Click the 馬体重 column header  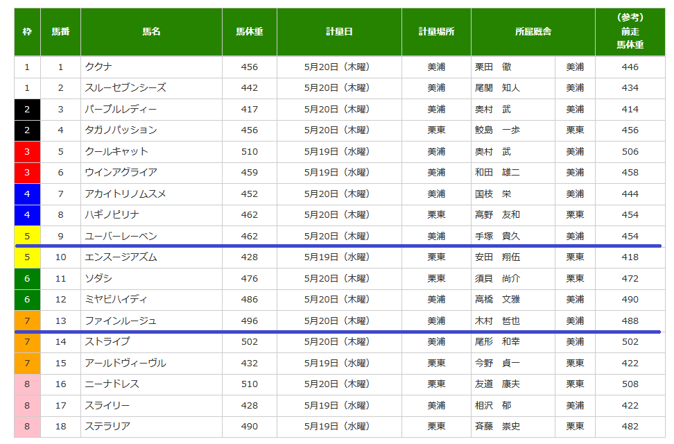pyautogui.click(x=250, y=32)
